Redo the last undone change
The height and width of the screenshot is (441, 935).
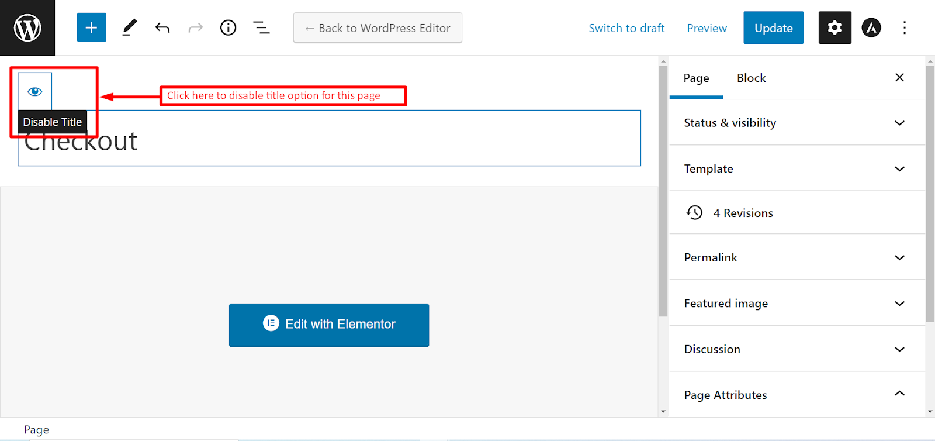pyautogui.click(x=195, y=27)
